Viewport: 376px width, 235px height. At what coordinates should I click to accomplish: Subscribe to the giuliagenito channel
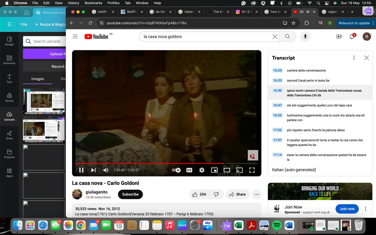pos(130,194)
